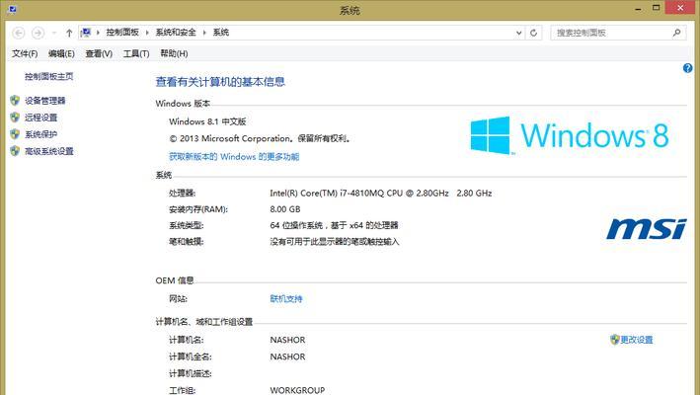The width and height of the screenshot is (700, 395).
Task: Open 联机支持 website link
Action: [x=286, y=298]
